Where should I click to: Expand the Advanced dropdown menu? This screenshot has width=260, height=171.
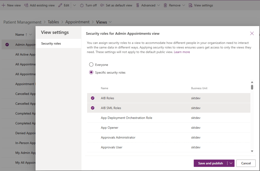point(158,5)
